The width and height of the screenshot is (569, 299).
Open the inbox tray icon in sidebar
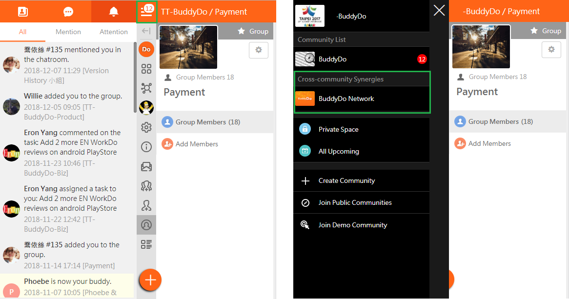click(x=146, y=166)
